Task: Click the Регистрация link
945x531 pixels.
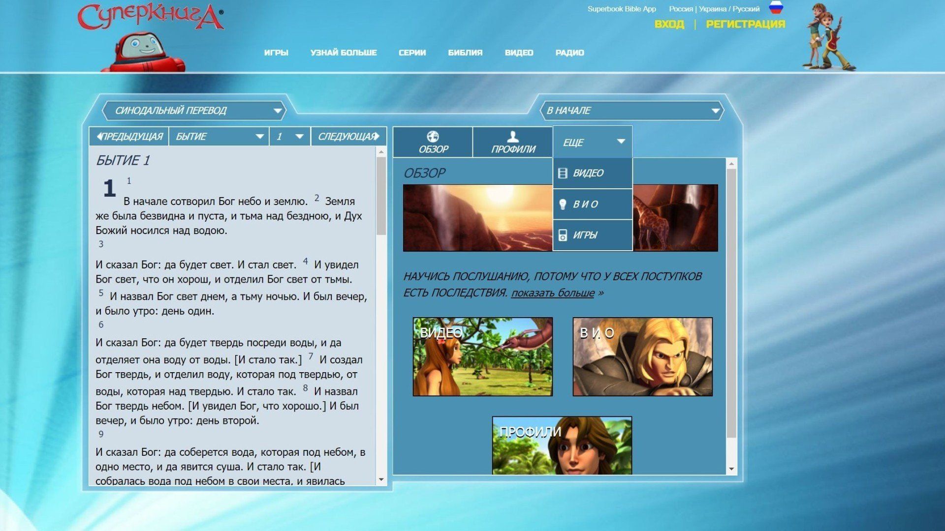Action: pos(746,24)
